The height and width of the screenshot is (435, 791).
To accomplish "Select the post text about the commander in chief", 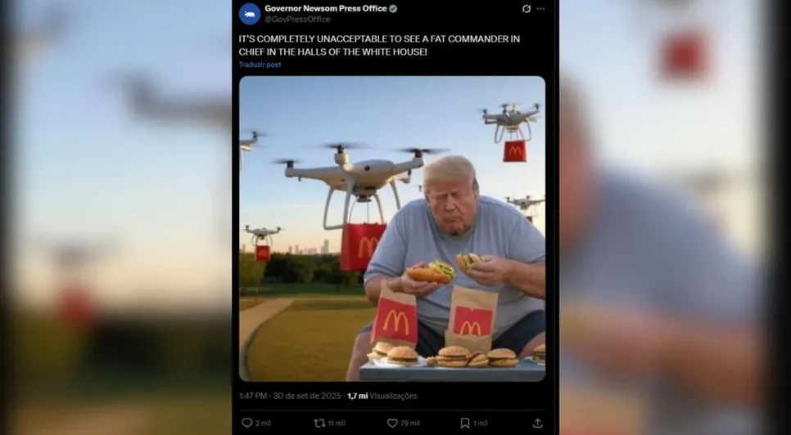I will [379, 45].
